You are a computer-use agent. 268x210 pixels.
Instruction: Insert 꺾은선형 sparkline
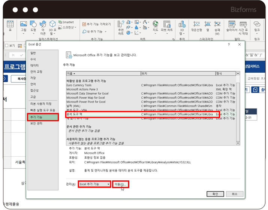coord(196,24)
